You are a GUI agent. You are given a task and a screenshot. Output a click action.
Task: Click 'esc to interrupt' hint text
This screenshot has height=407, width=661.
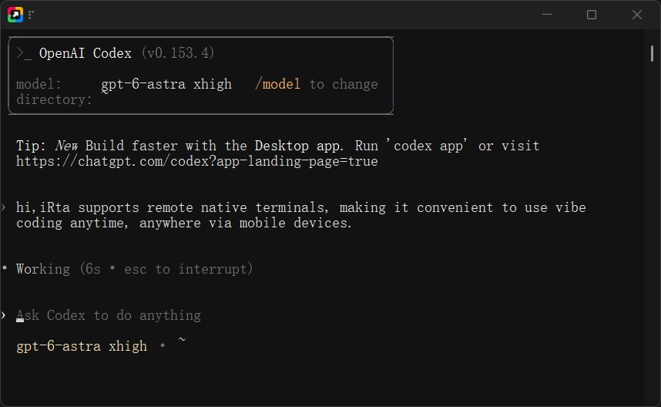186,269
